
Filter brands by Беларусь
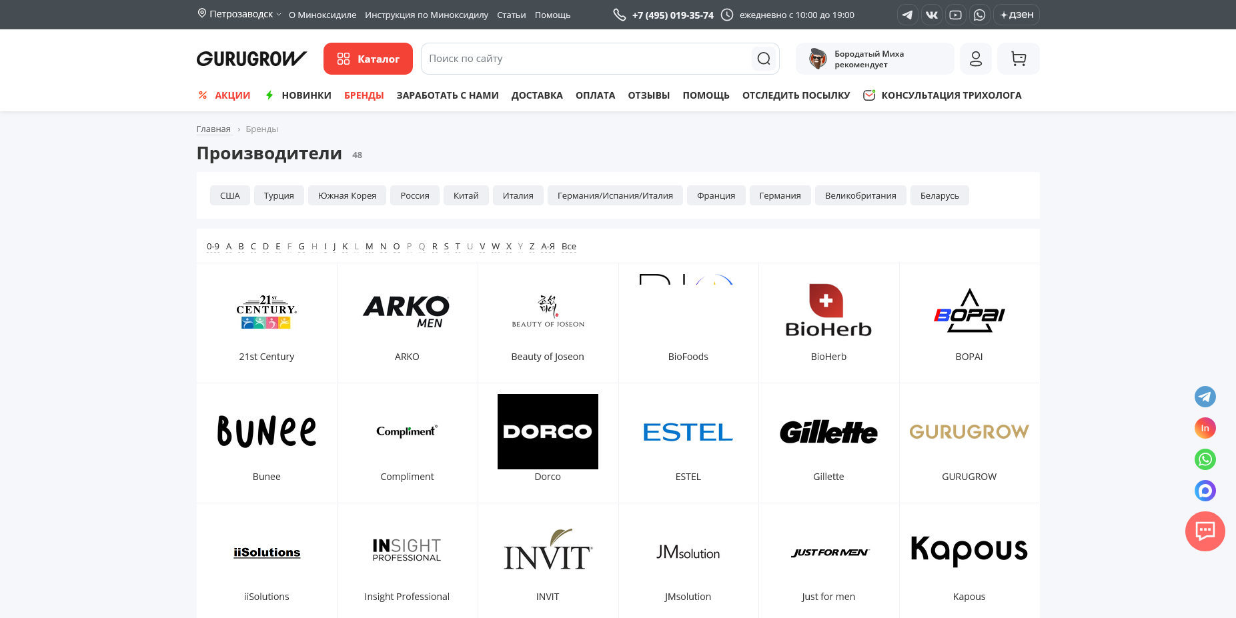click(x=940, y=195)
